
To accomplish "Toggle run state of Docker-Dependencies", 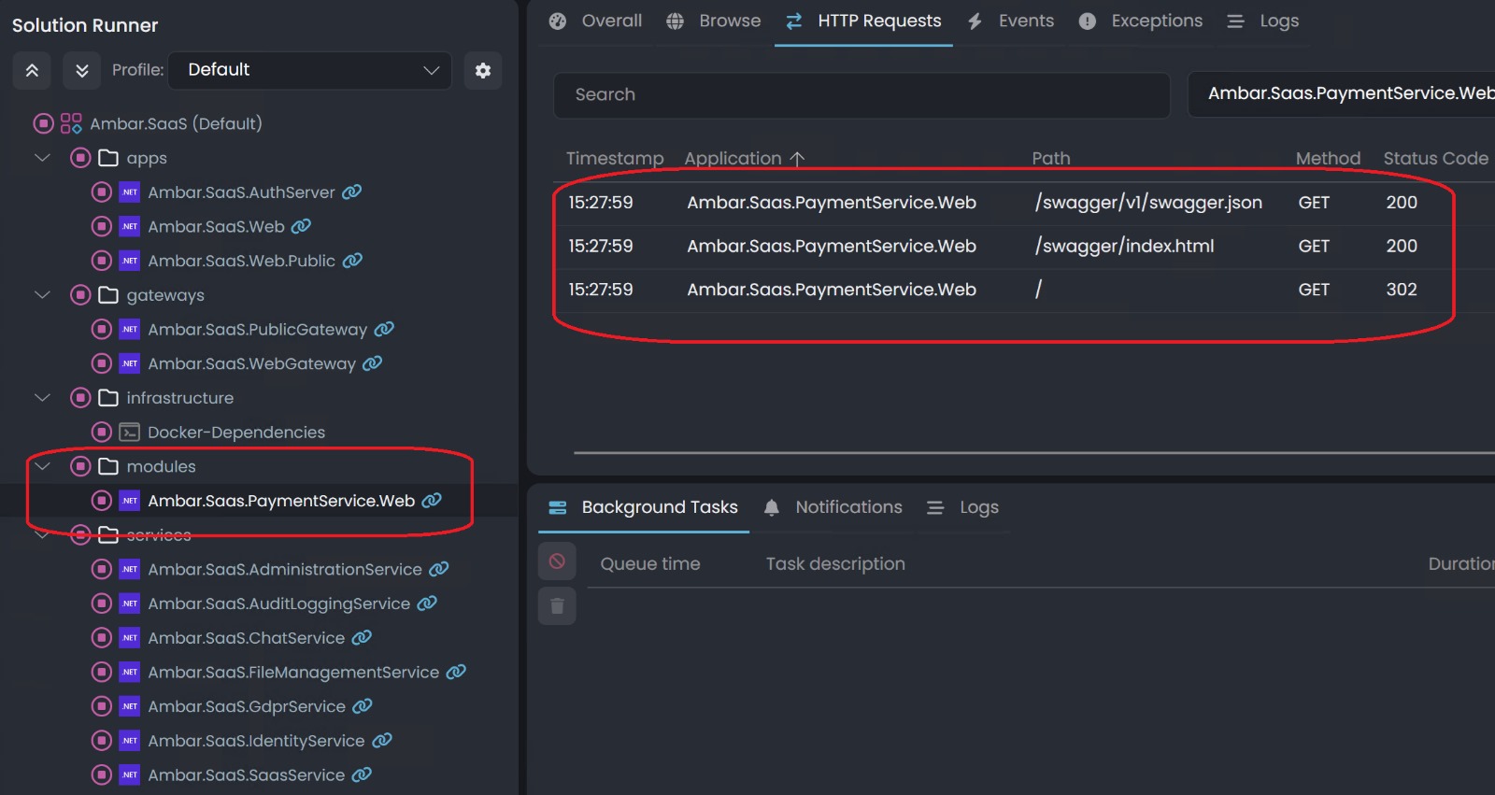I will (102, 432).
